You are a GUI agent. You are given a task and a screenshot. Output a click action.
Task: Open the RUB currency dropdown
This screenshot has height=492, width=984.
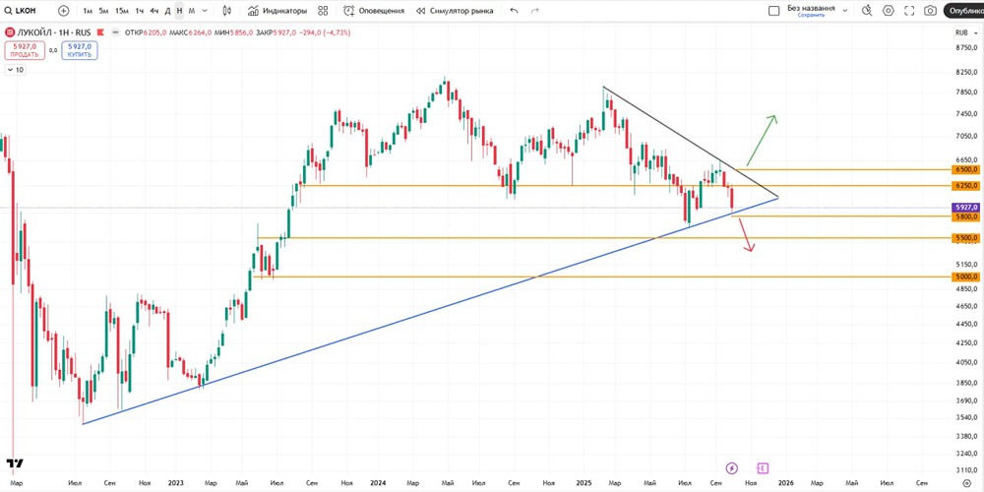point(965,32)
